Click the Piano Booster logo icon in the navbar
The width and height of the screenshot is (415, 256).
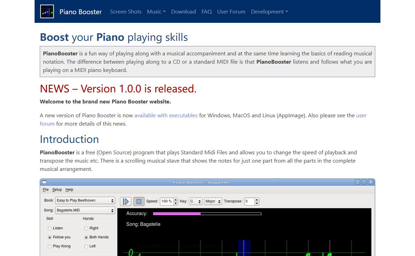47,11
